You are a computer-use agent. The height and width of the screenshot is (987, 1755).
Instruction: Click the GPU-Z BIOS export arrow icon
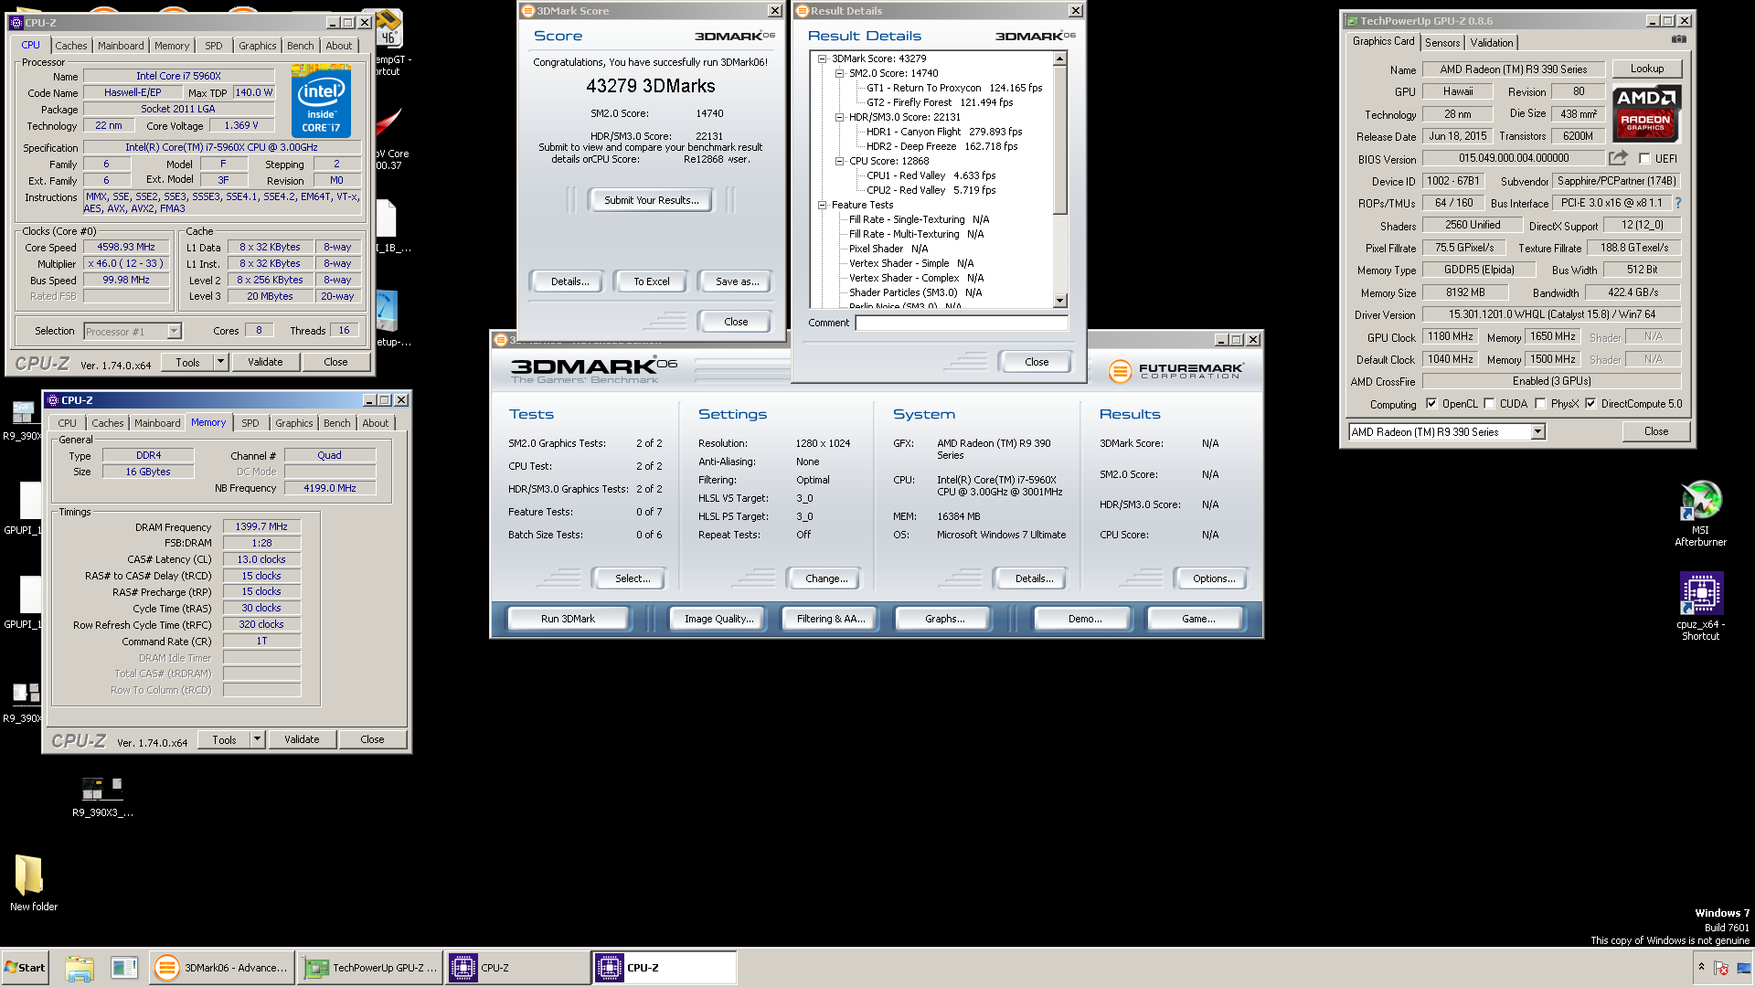(1618, 158)
